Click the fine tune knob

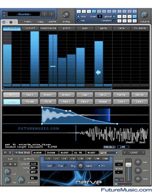coord(138,179)
